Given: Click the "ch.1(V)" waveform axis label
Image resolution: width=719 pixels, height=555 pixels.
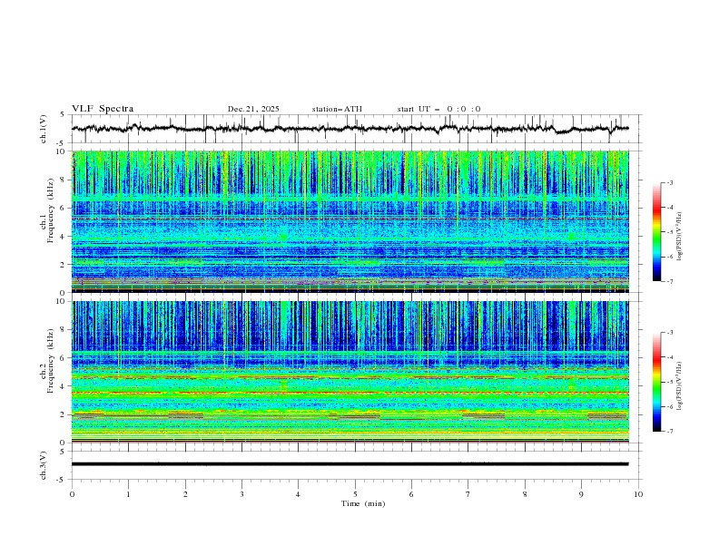Looking at the screenshot, I should click(x=43, y=129).
